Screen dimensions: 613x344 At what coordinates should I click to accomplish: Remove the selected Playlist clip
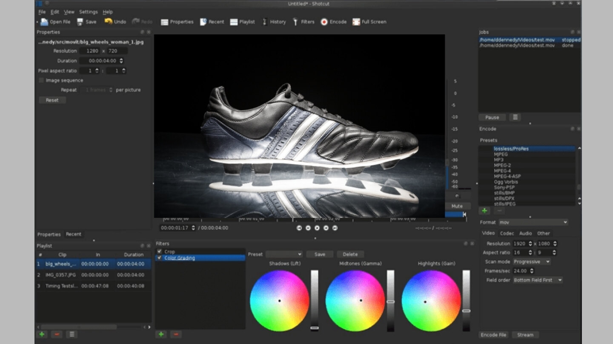(x=57, y=335)
